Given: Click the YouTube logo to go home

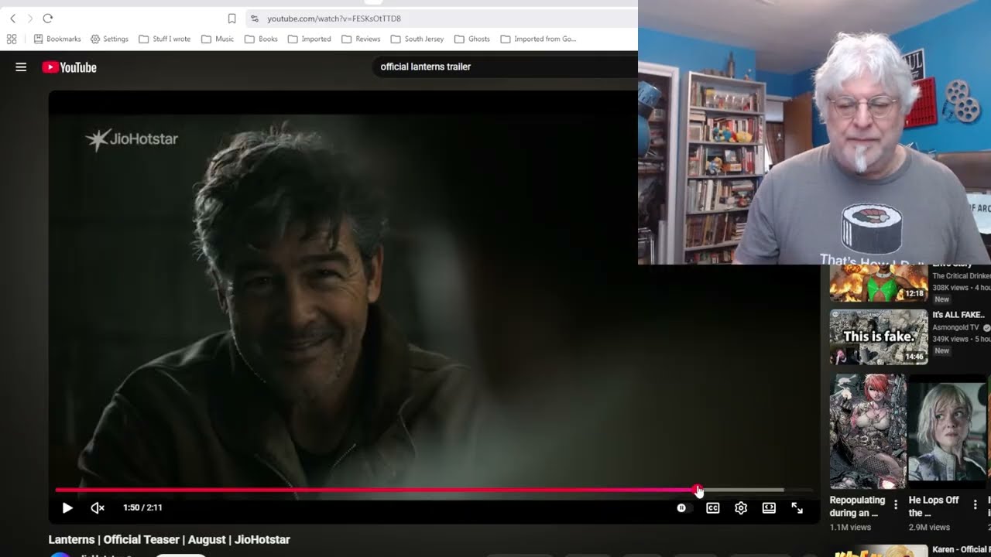Looking at the screenshot, I should point(69,67).
